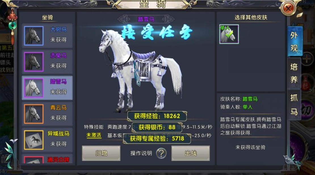
Task: Toggle the 单人 skin with green checkmark
Action: pyautogui.click(x=229, y=34)
